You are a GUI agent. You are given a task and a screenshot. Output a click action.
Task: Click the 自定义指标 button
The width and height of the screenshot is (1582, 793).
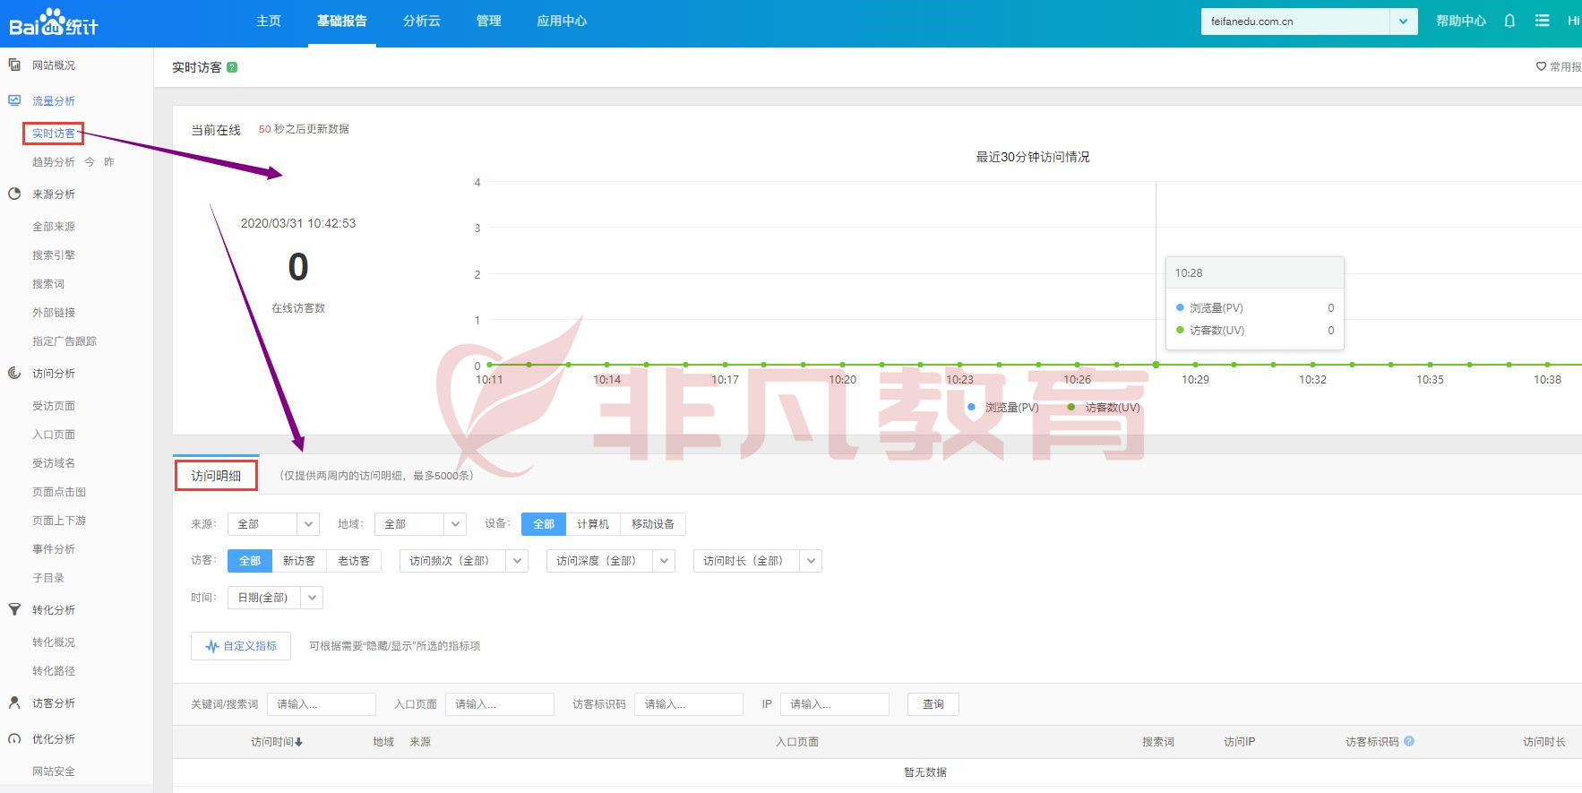coord(241,646)
